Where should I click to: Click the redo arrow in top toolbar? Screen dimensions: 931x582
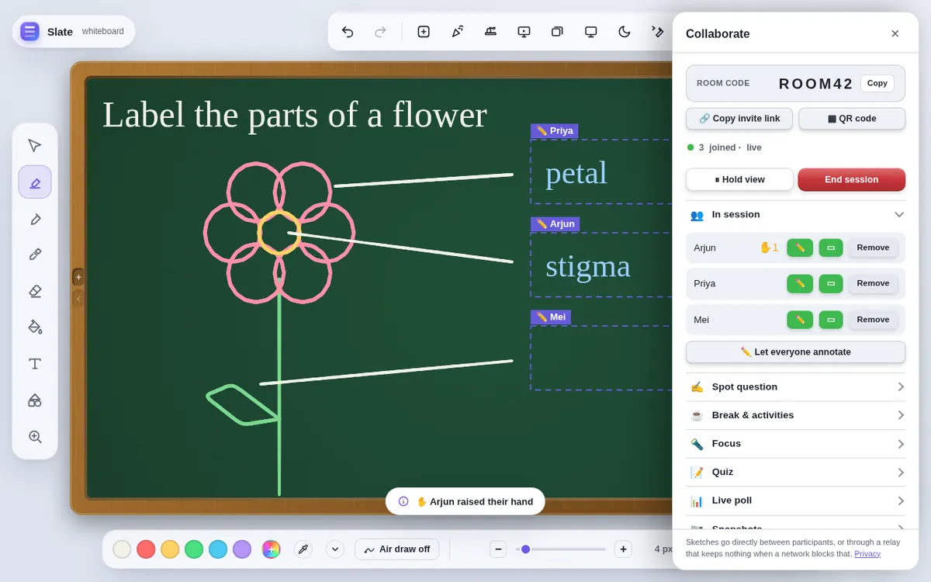tap(380, 32)
